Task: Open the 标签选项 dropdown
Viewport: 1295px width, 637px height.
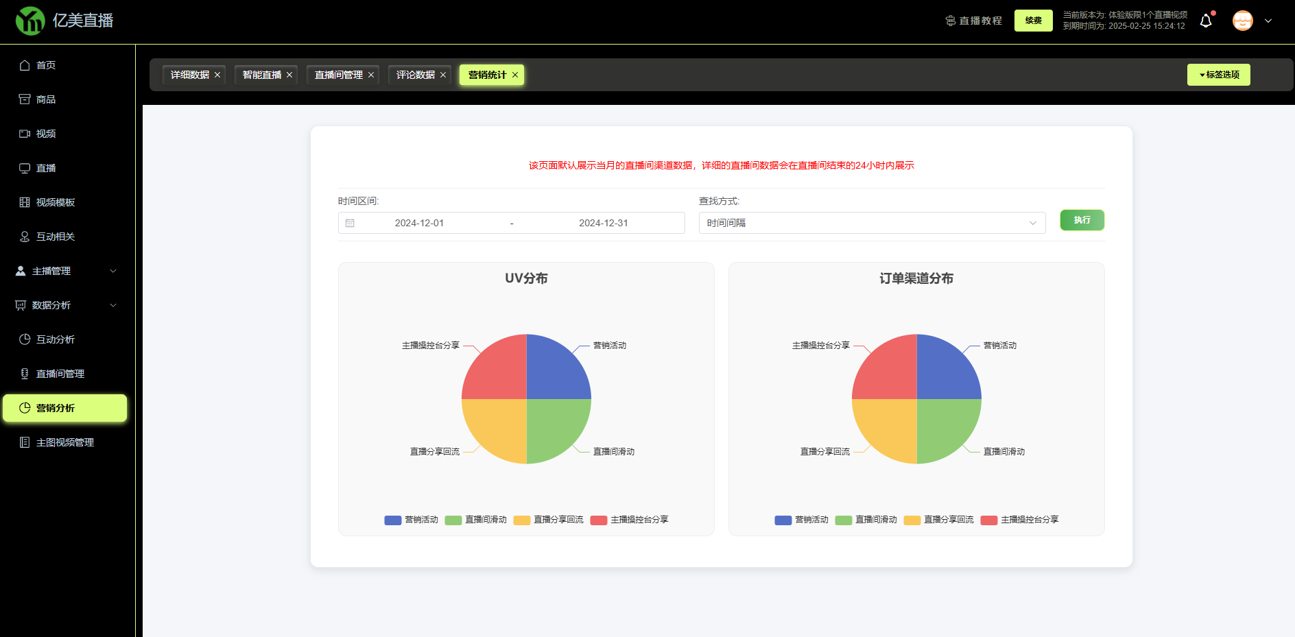Action: (x=1218, y=75)
